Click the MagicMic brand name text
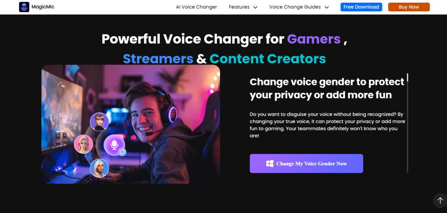 pyautogui.click(x=43, y=7)
